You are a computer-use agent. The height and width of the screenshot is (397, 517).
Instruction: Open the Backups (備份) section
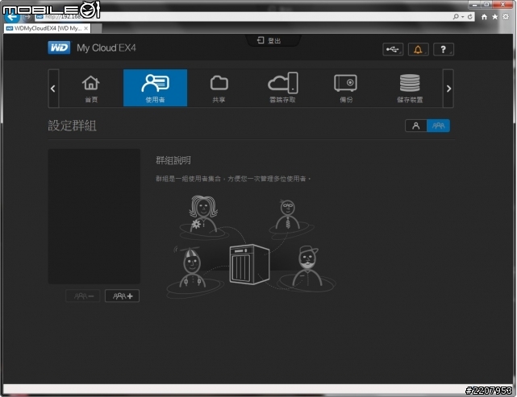[346, 89]
